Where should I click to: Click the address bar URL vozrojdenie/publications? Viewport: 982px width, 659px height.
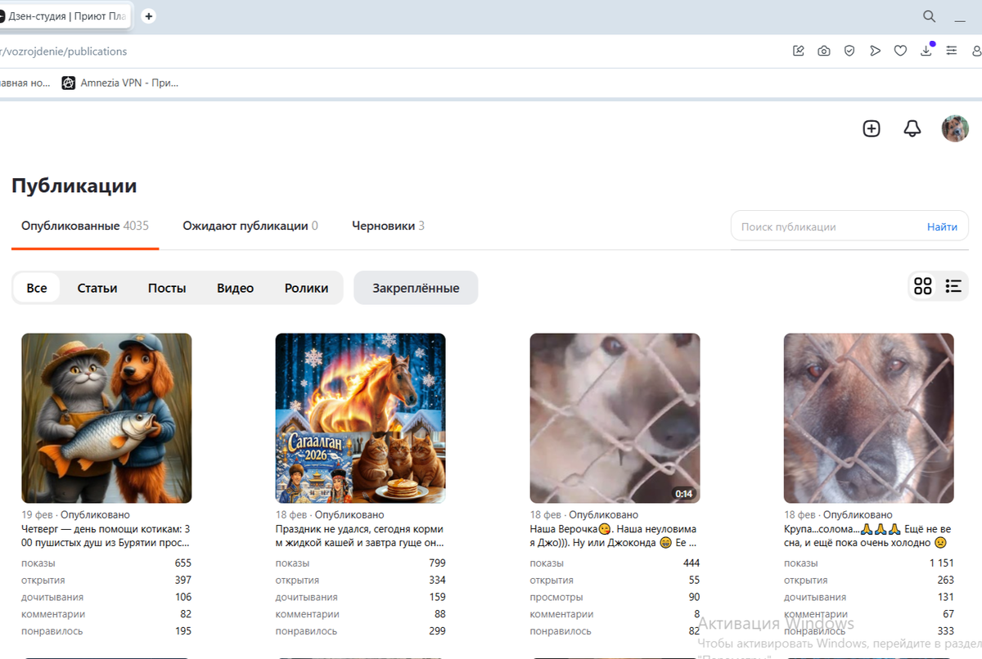point(64,51)
